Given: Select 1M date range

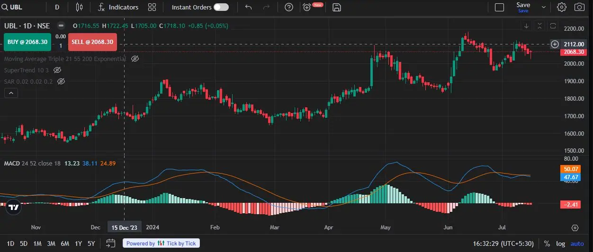Looking at the screenshot, I should click(37, 243).
